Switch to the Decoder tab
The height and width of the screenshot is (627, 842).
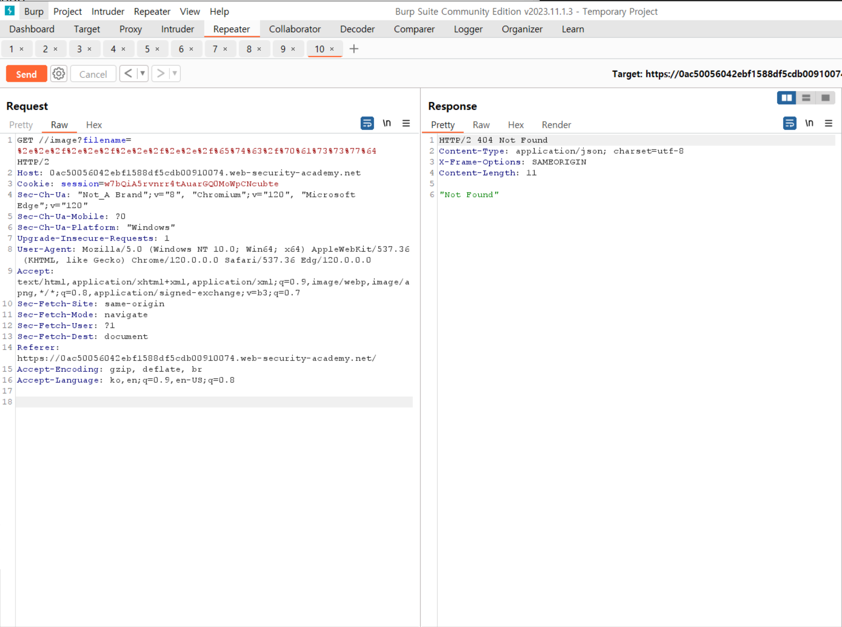pyautogui.click(x=357, y=29)
